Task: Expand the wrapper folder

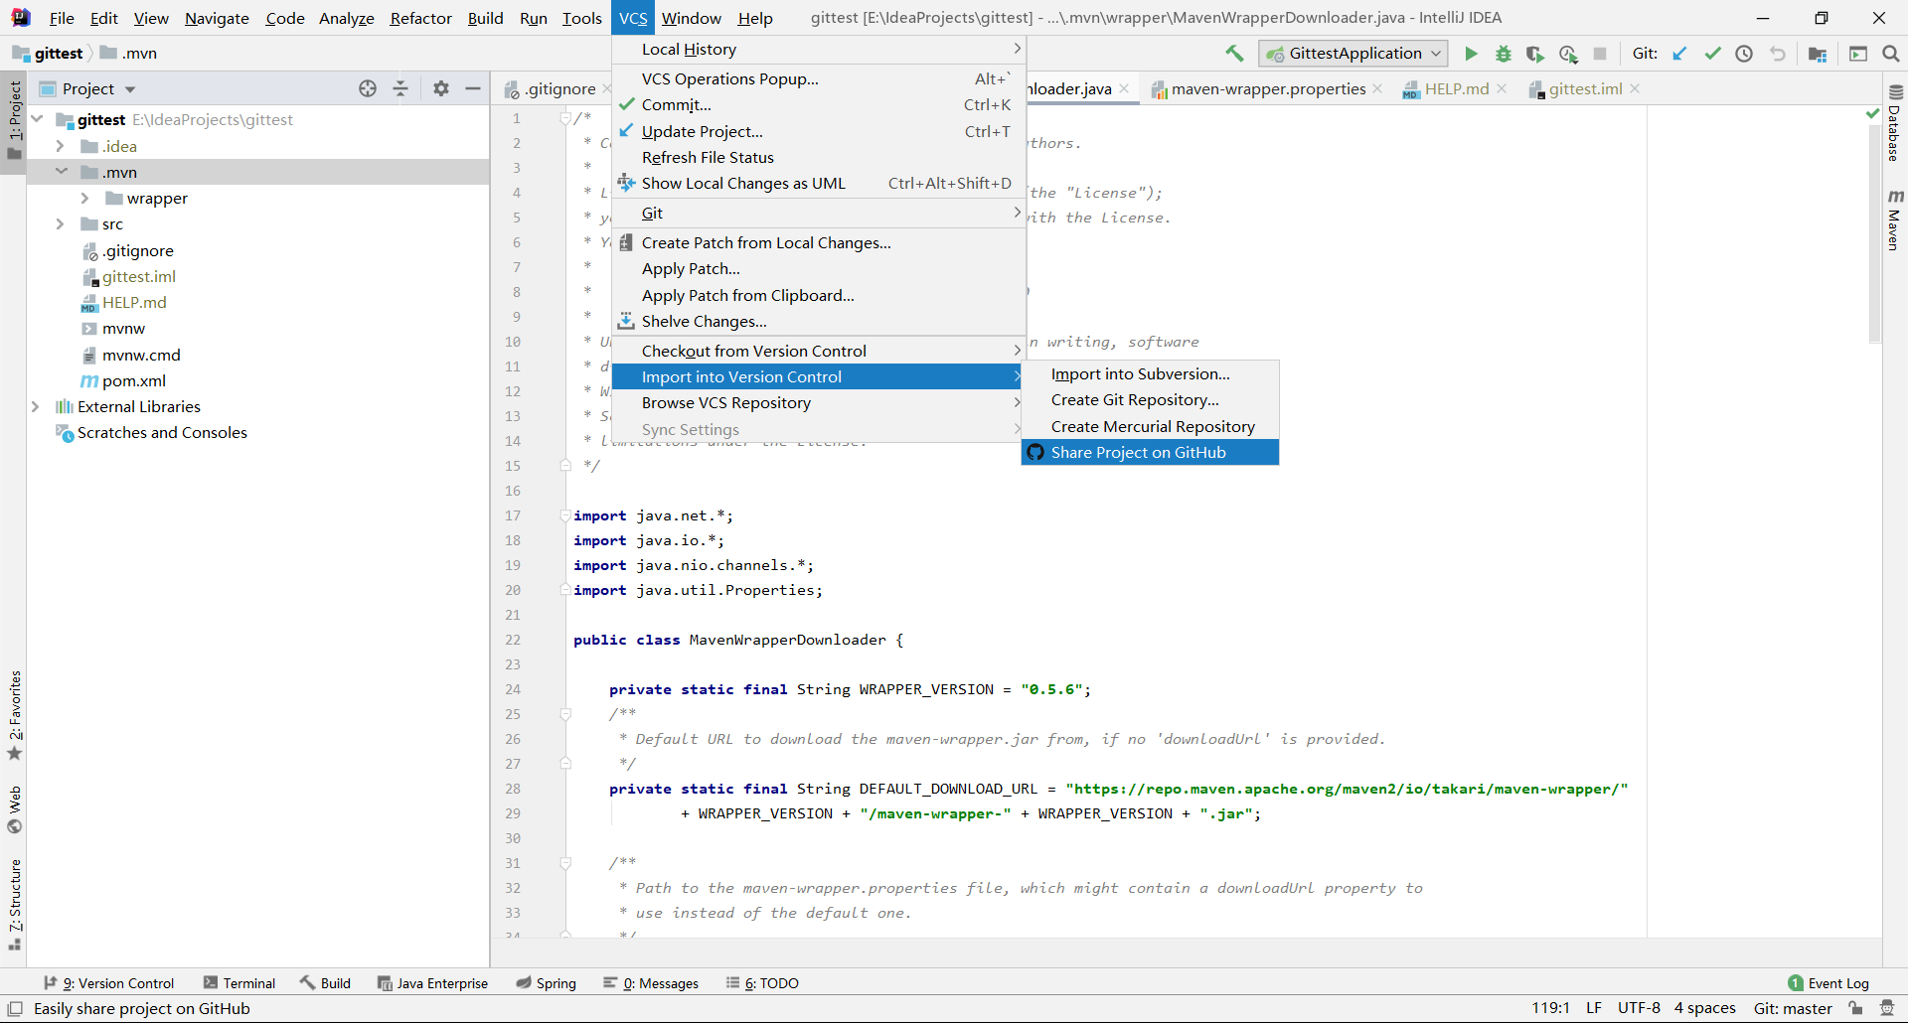Action: coord(84,198)
